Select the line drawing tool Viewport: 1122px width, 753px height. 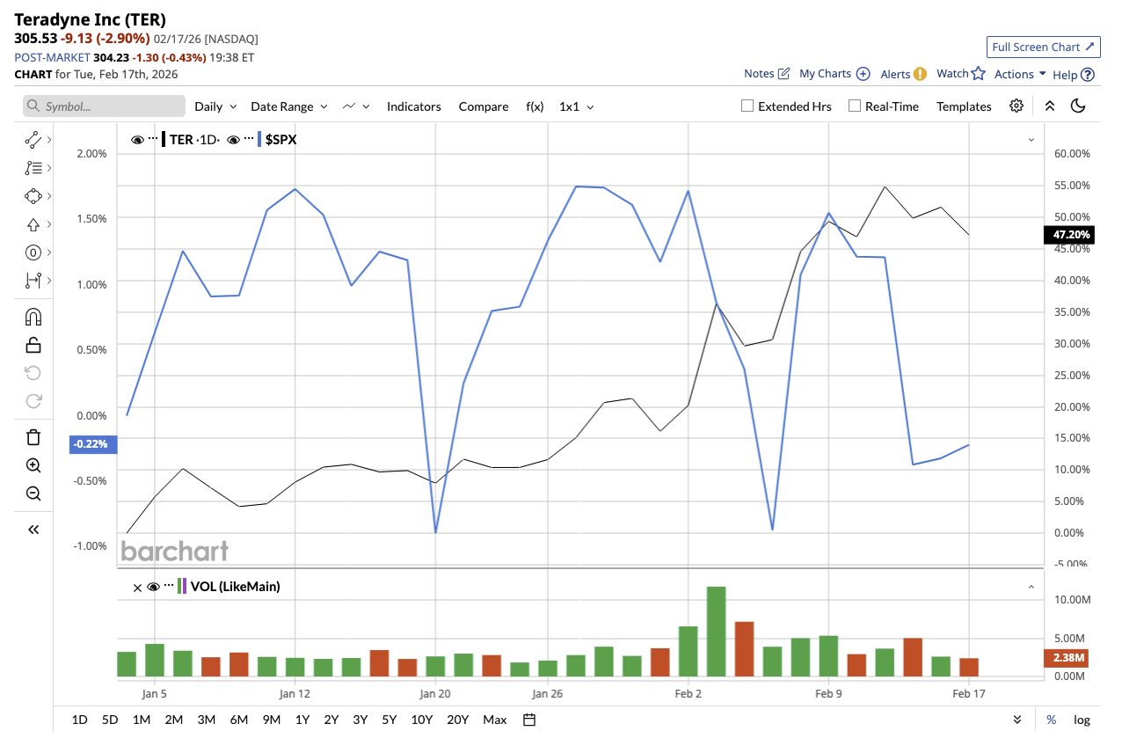pos(33,139)
